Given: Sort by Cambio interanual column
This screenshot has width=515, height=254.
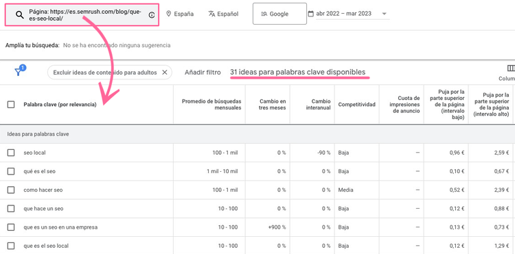Looking at the screenshot, I should click(x=318, y=105).
